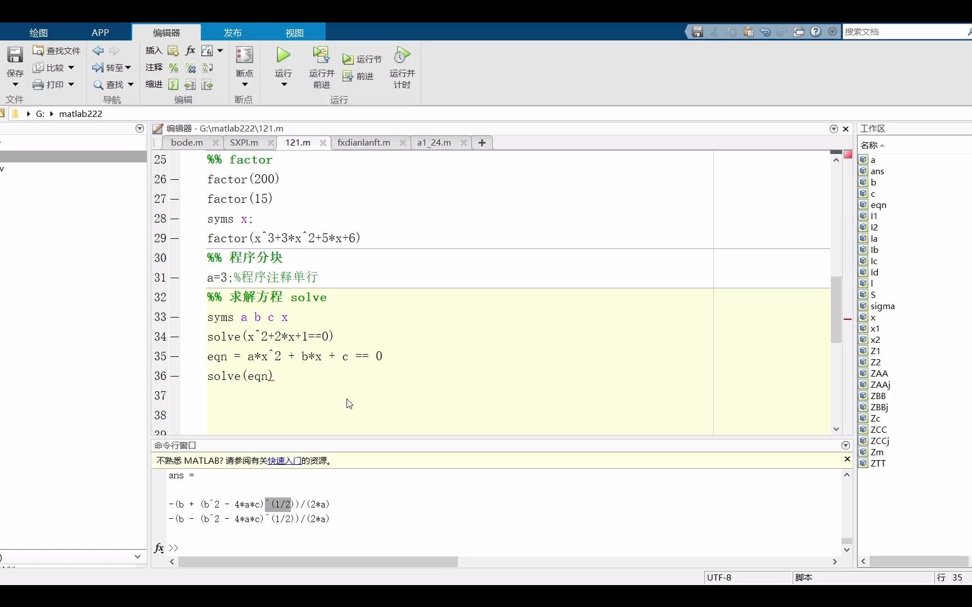The image size is (972, 607).
Task: Switch to the 发布 ribbon tab
Action: 232,32
